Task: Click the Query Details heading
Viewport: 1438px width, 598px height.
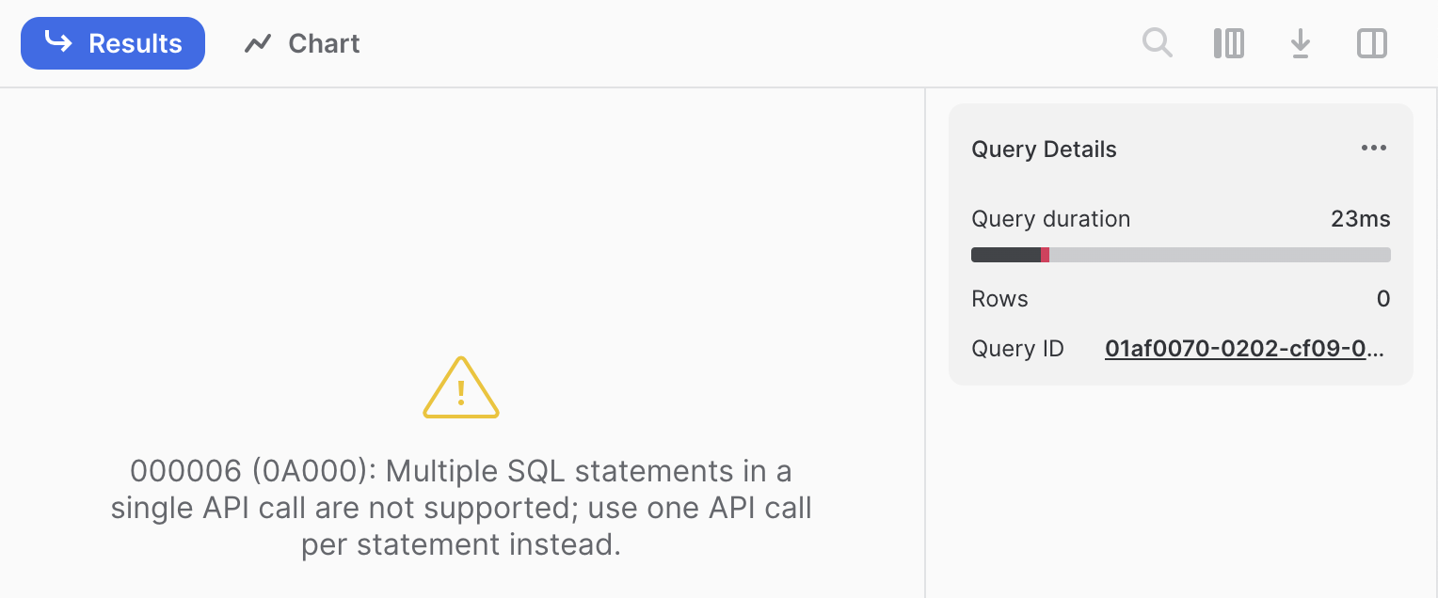Action: click(x=1044, y=149)
